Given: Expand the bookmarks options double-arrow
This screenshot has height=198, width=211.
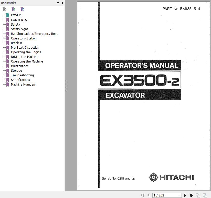Looking at the screenshot, I should [58, 3].
